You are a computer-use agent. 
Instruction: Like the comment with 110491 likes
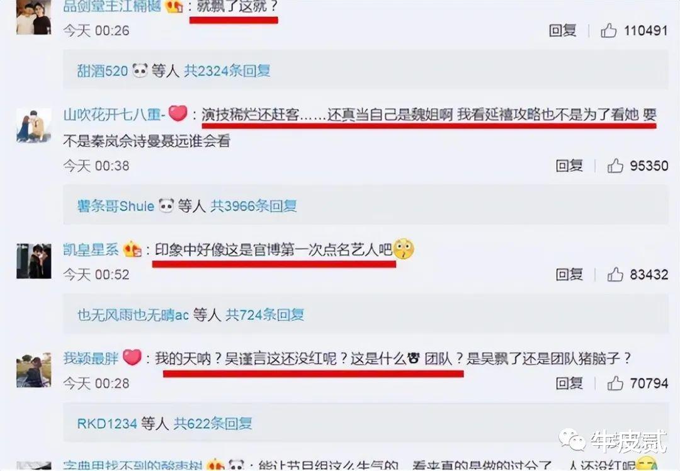click(x=608, y=30)
